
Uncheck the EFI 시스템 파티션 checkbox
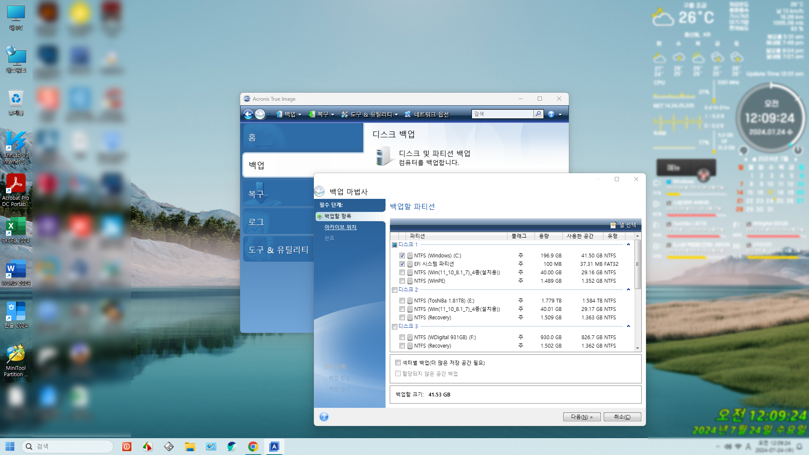[402, 264]
